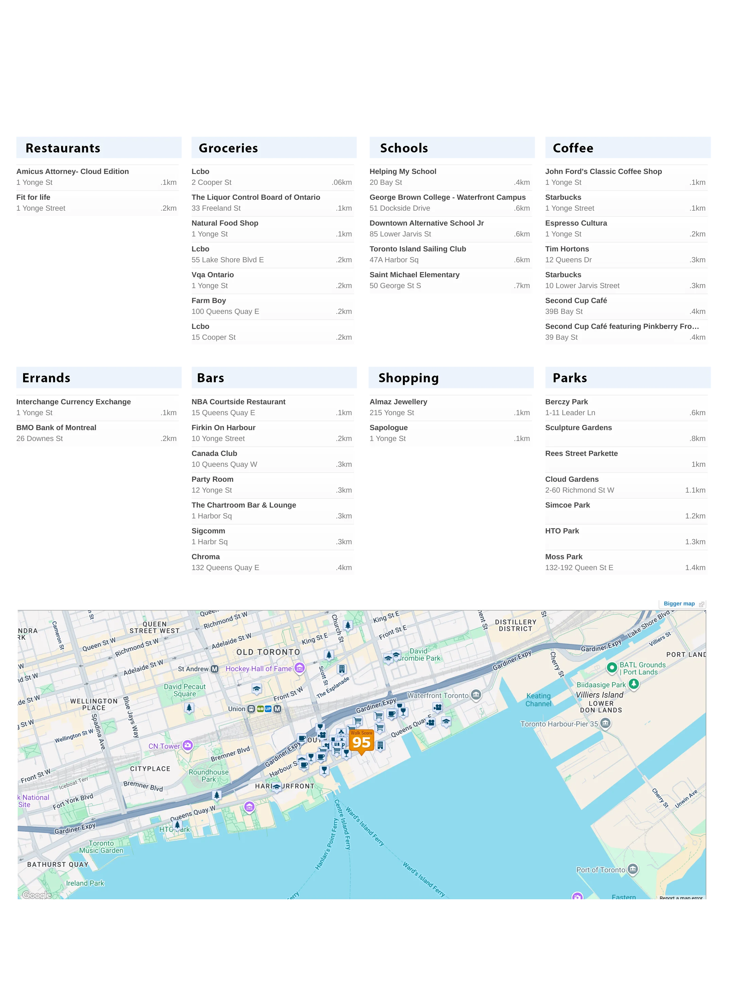Image resolution: width=743 pixels, height=991 pixels.
Task: Click the Waterfront Toronto landmark pin
Action: coord(476,695)
